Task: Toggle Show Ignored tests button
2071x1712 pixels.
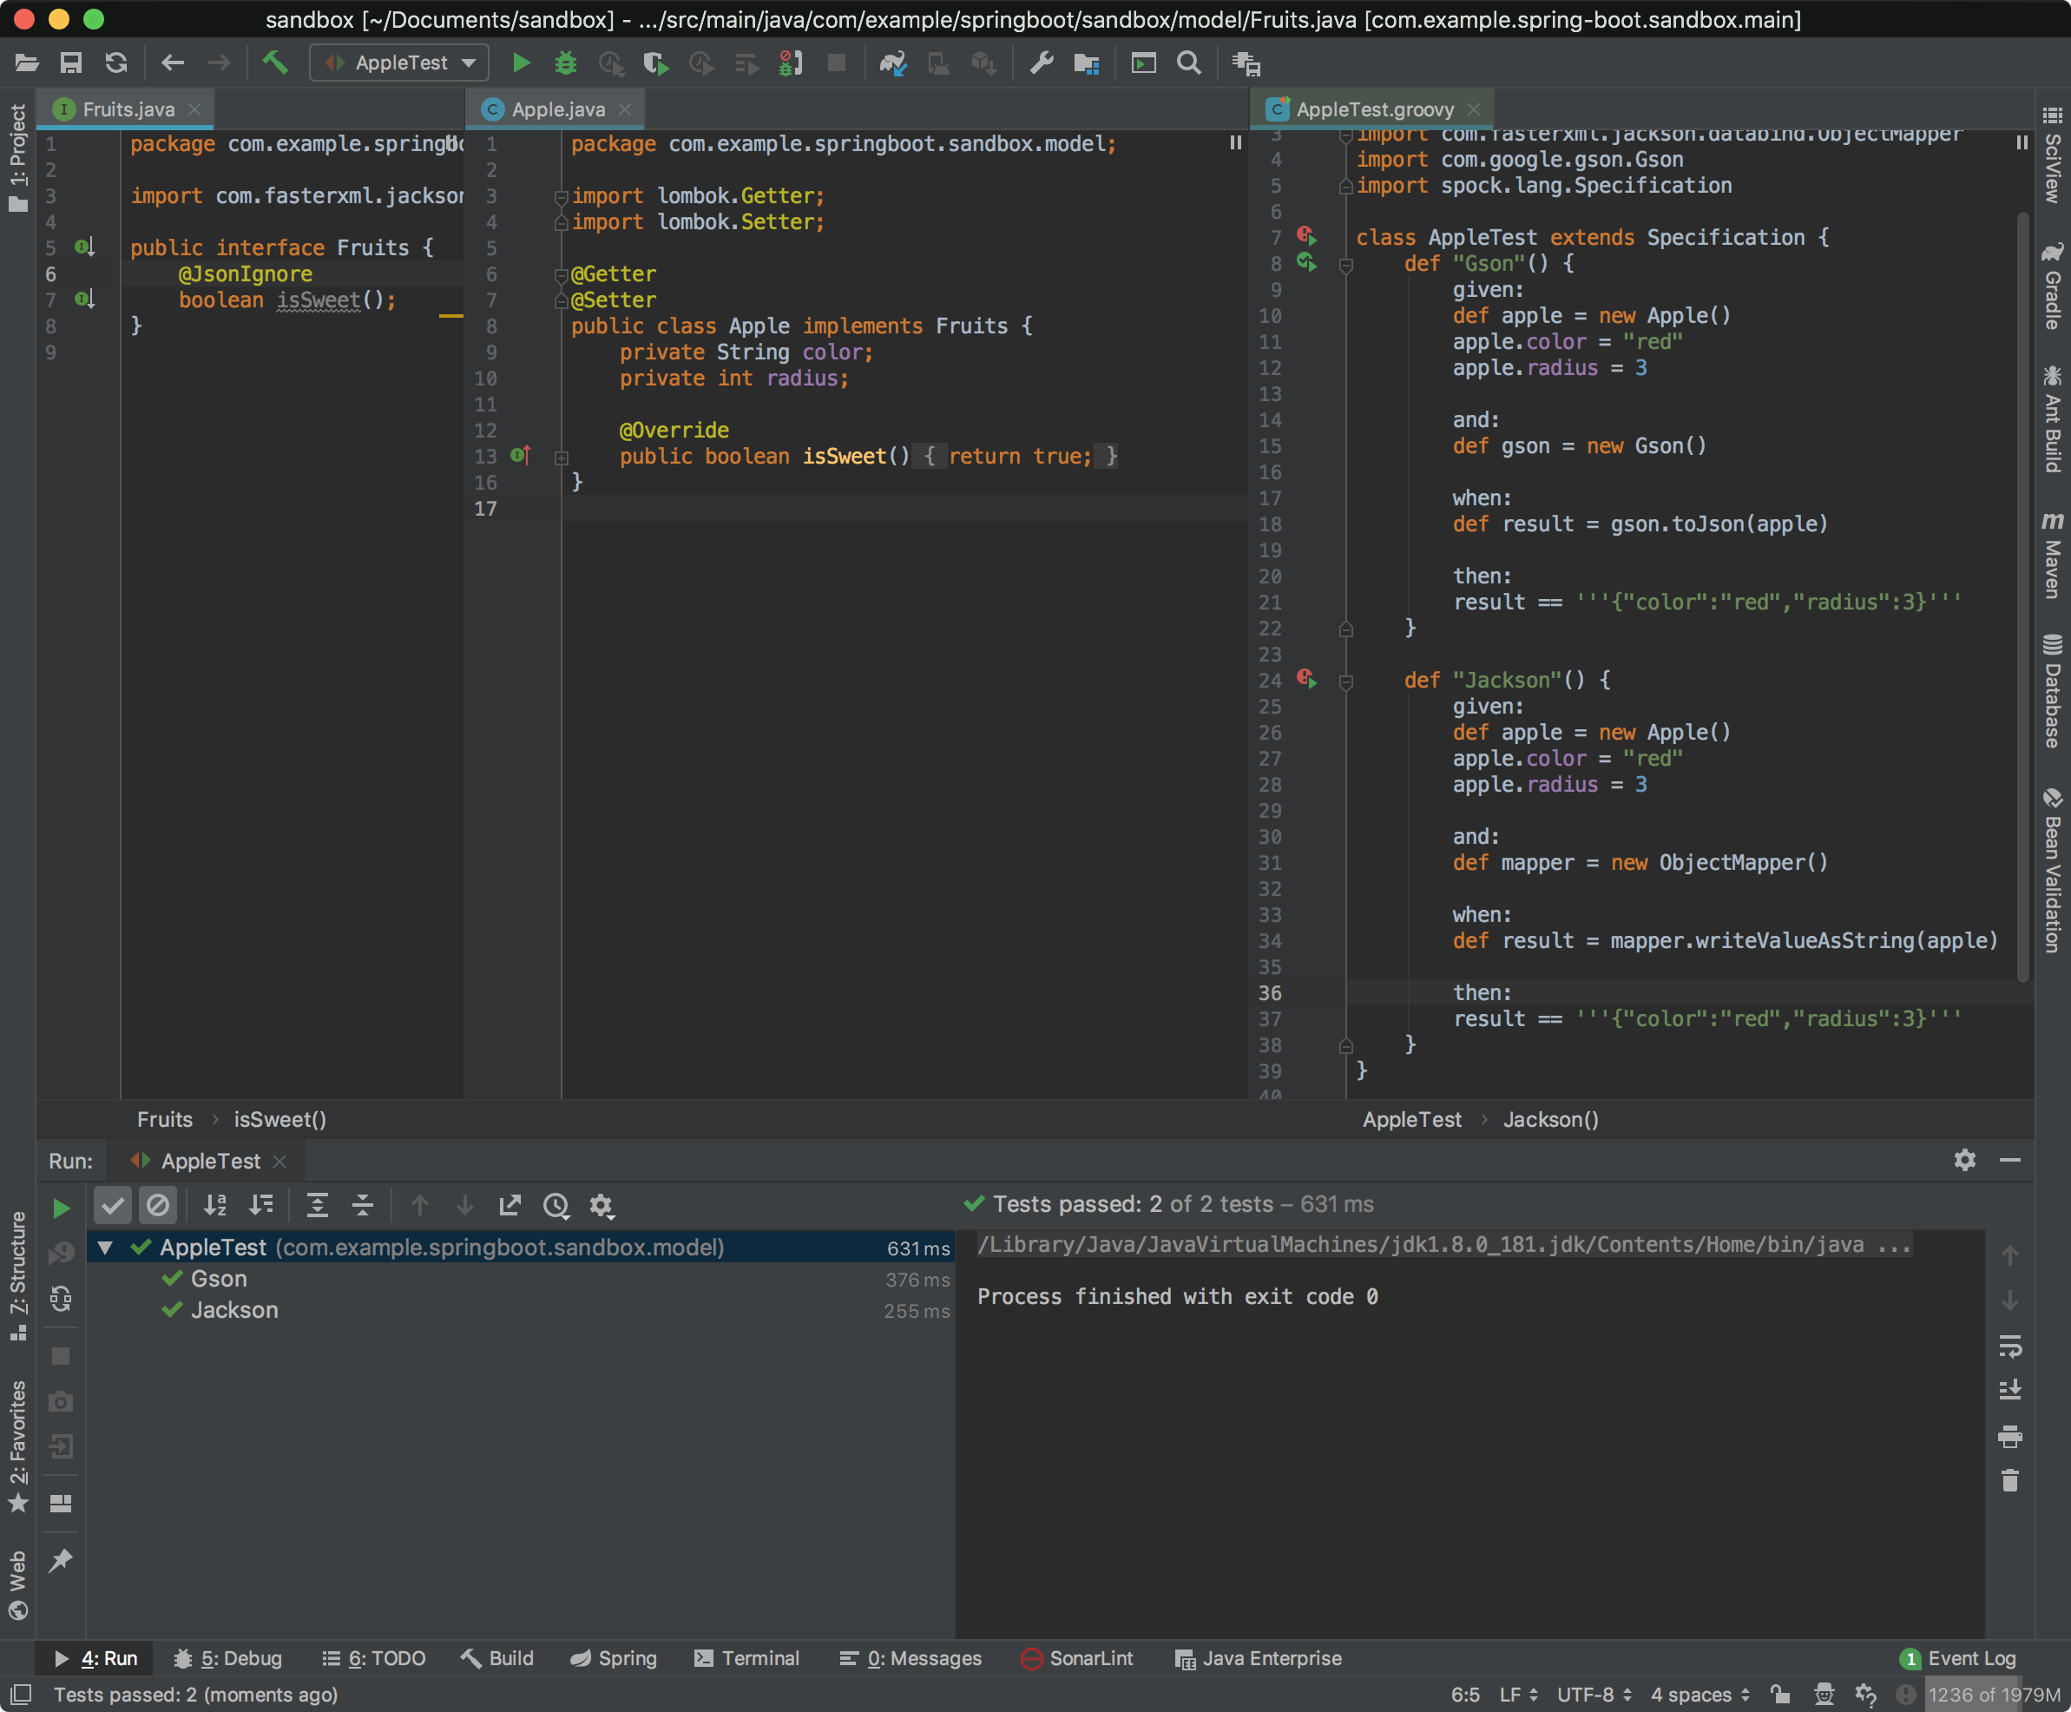Action: tap(158, 1205)
